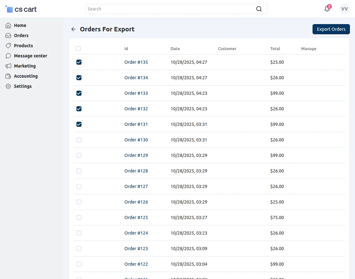The image size is (355, 279).
Task: Click the notification bell icon
Action: point(327,9)
